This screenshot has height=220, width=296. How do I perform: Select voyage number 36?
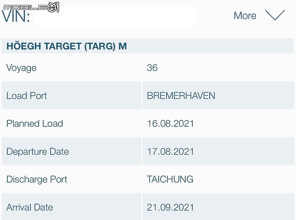point(152,68)
